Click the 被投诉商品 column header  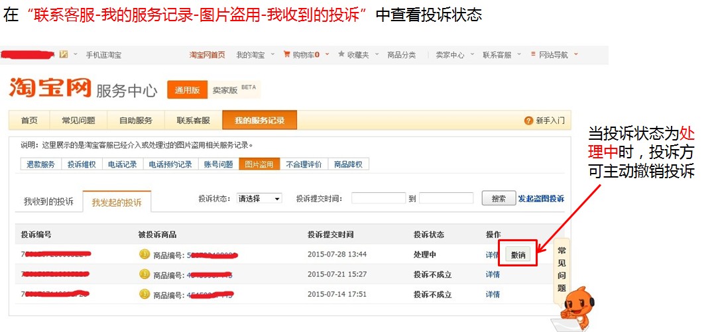157,235
